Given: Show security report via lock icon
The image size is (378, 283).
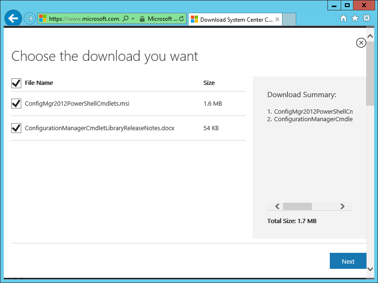Looking at the screenshot, I should tap(142, 19).
